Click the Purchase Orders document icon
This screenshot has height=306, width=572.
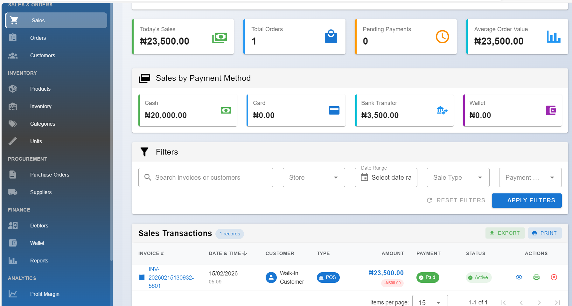(13, 175)
